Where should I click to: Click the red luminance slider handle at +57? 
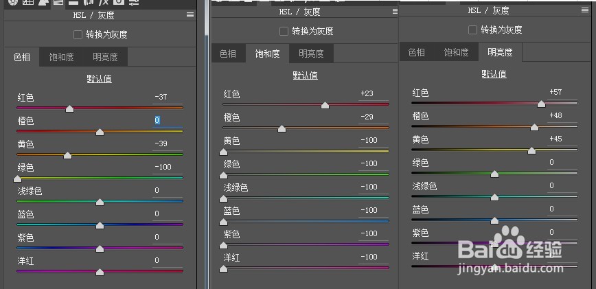point(541,104)
